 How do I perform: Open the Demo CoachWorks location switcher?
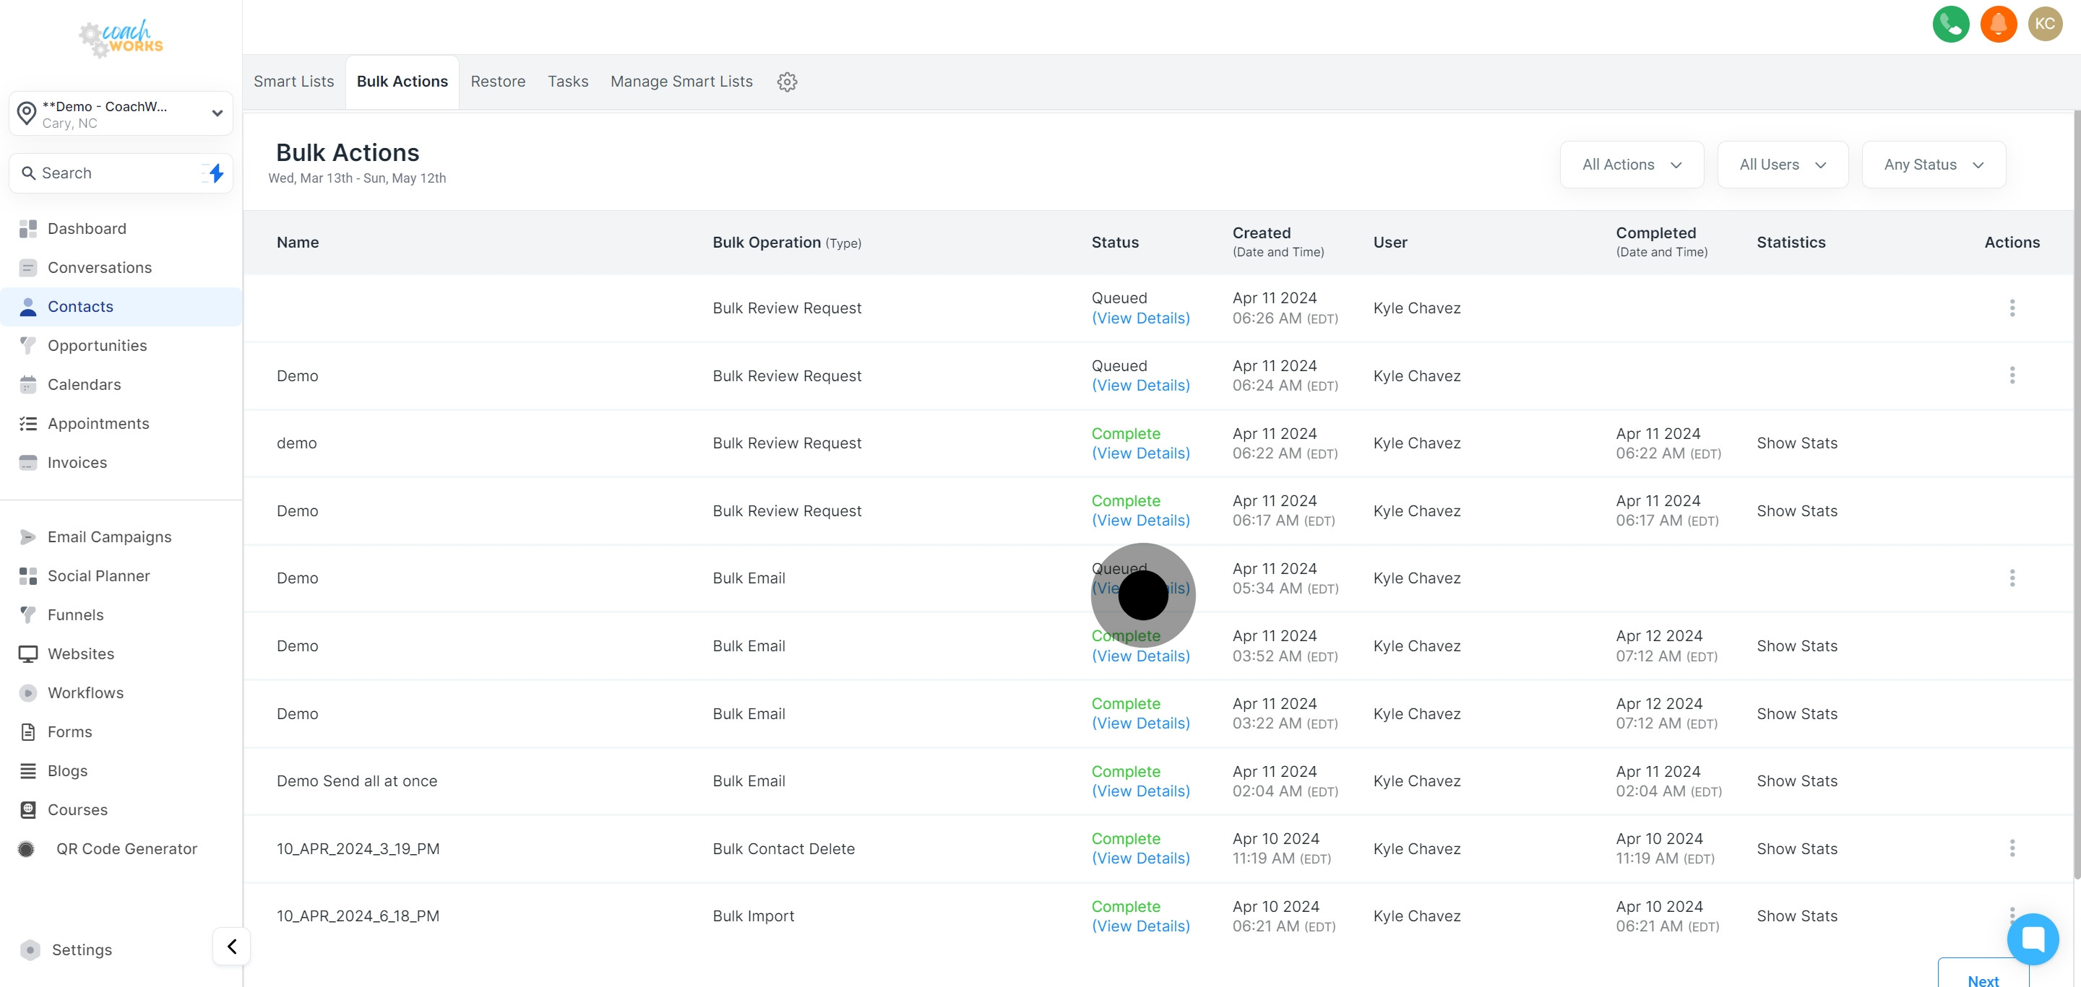(121, 114)
